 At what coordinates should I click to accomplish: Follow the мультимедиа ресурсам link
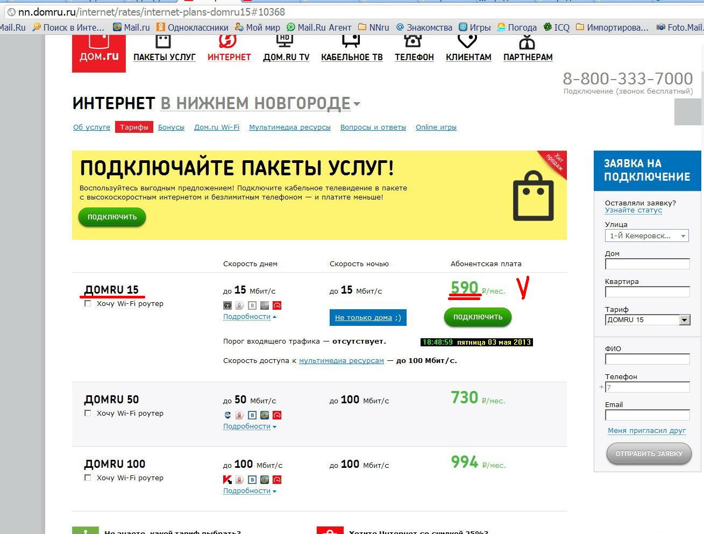[x=342, y=361]
